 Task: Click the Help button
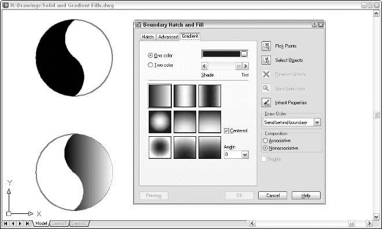pos(306,195)
